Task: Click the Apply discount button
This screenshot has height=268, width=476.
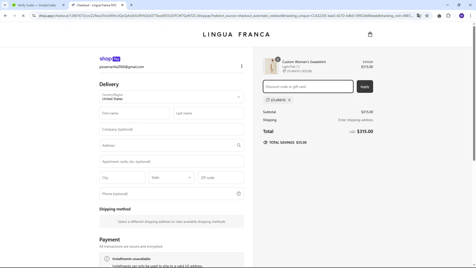Action: click(x=365, y=87)
